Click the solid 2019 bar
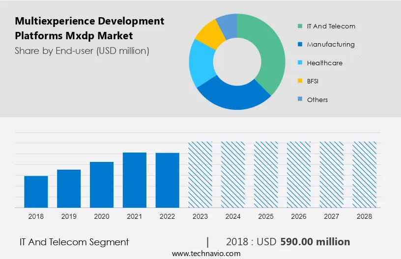 coord(69,188)
